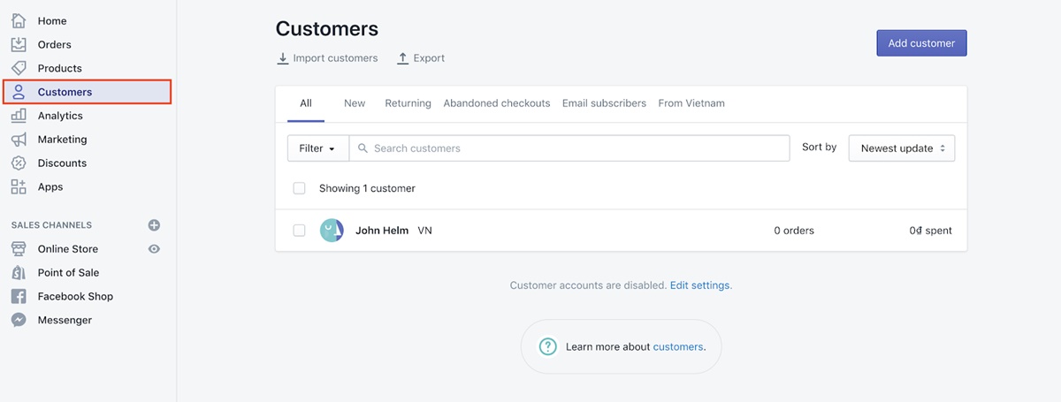Open the Discounts badge icon
Image resolution: width=1061 pixels, height=402 pixels.
click(19, 163)
